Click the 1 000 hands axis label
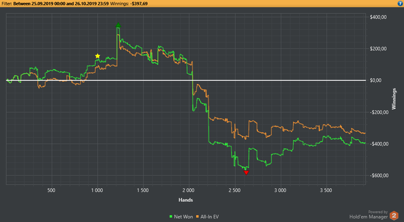The height and width of the screenshot is (222, 404). click(97, 190)
